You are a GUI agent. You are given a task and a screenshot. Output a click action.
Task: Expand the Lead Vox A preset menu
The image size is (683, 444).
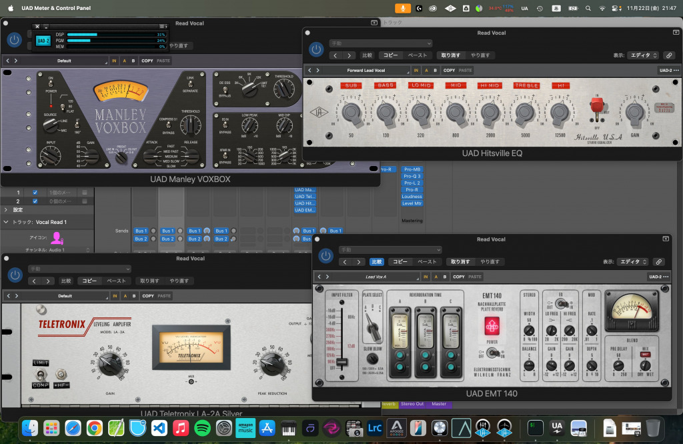(x=376, y=277)
